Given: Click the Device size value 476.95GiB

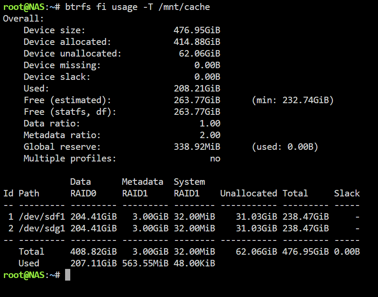Looking at the screenshot, I should (197, 30).
